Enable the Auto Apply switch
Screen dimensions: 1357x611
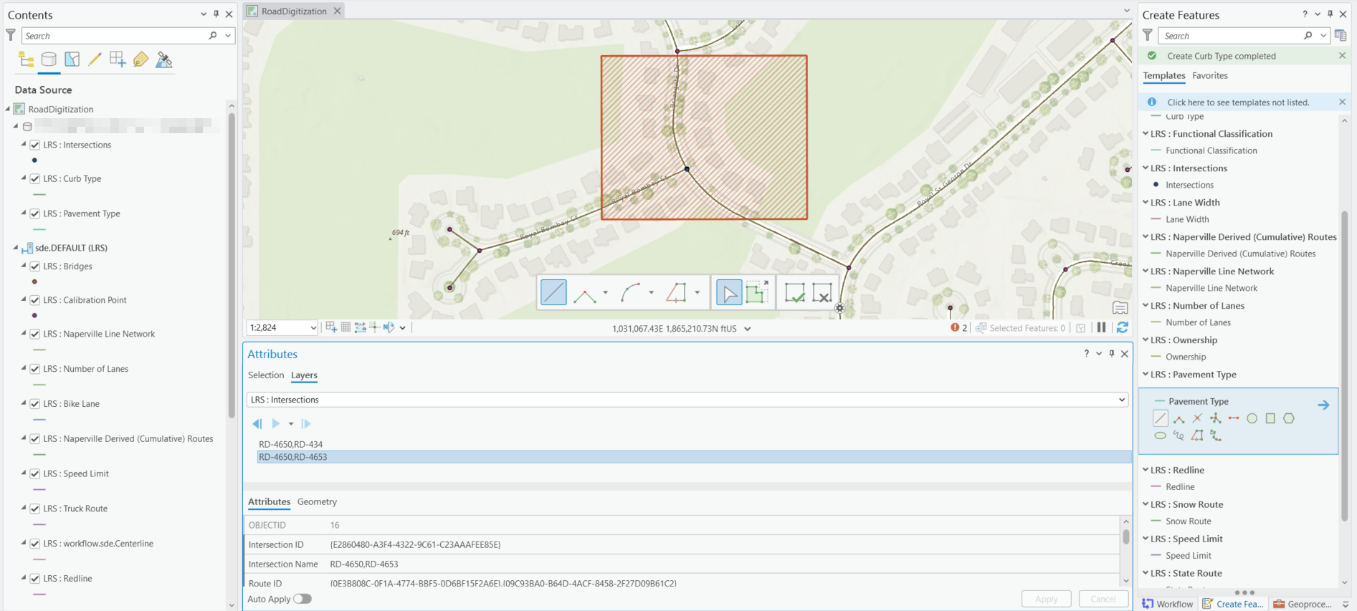pyautogui.click(x=303, y=599)
